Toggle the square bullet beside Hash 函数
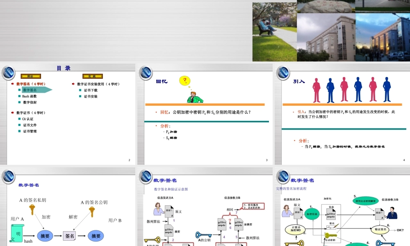 point(19,96)
